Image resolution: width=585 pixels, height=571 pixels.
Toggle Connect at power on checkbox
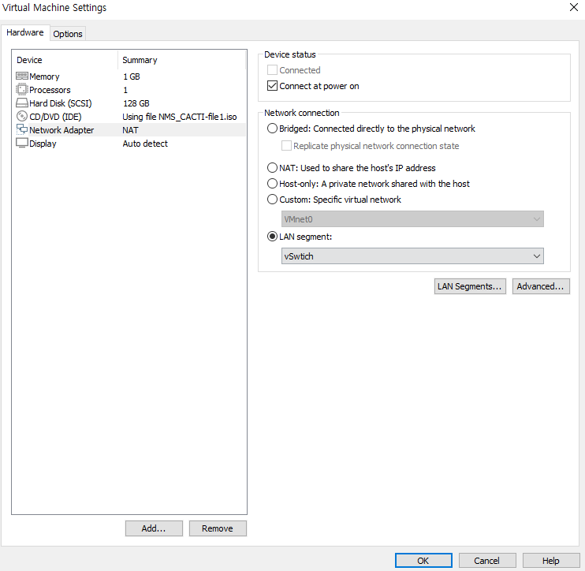pyautogui.click(x=272, y=86)
